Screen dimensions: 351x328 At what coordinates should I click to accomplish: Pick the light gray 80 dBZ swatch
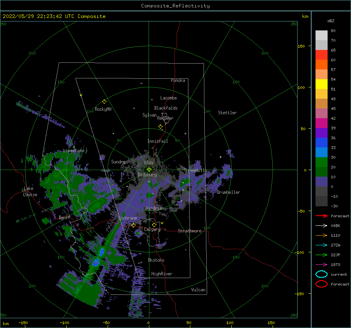click(321, 35)
